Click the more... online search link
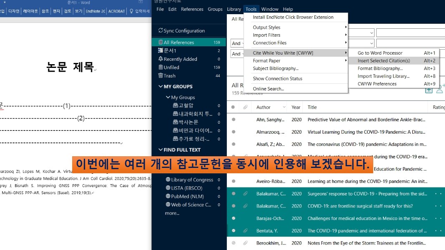The width and height of the screenshot is (445, 250). [x=172, y=213]
